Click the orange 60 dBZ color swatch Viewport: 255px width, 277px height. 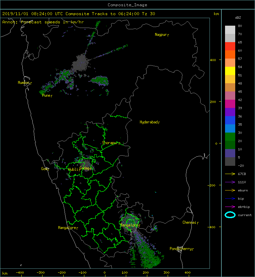tap(230, 54)
